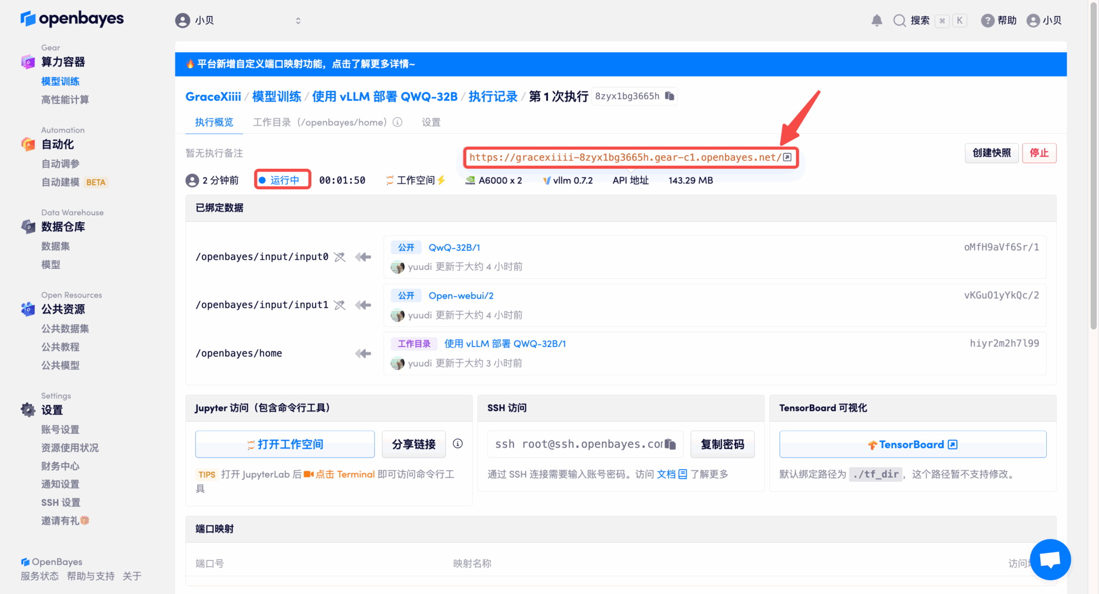Open 服务状态 in the footer
The height and width of the screenshot is (594, 1099).
(39, 576)
